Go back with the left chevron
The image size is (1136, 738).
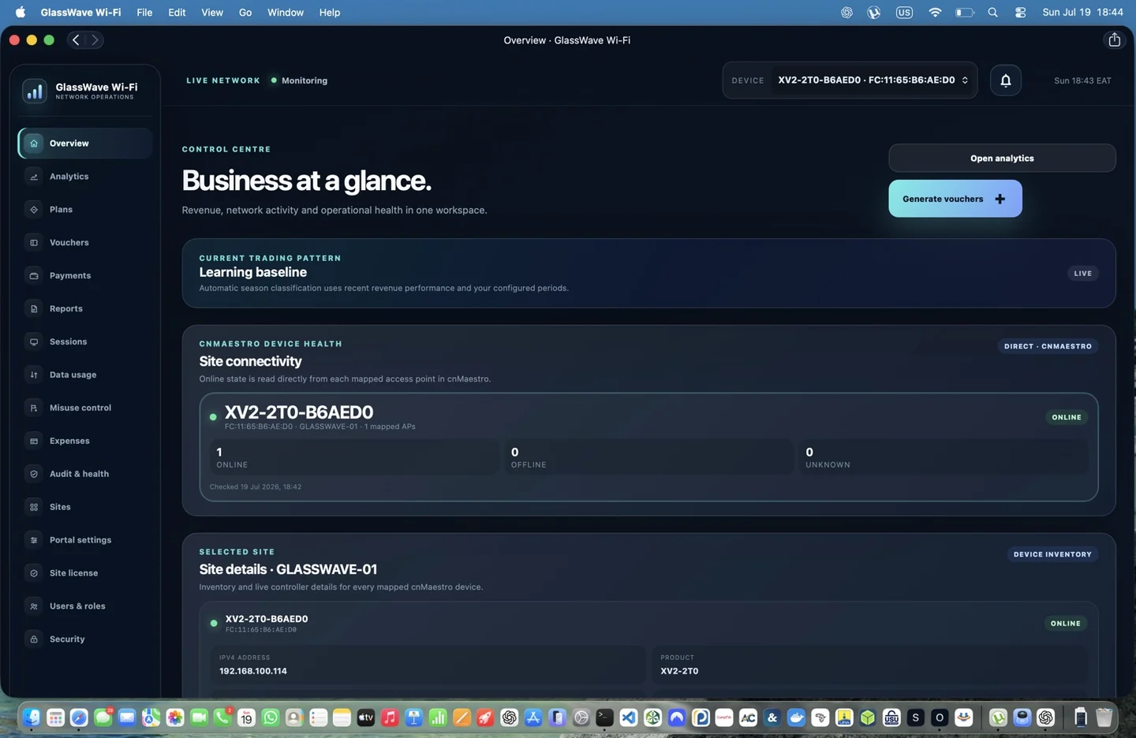pyautogui.click(x=76, y=39)
